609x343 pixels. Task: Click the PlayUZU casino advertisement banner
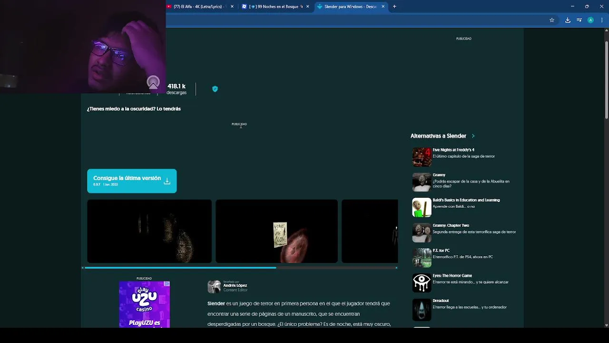tap(144, 304)
